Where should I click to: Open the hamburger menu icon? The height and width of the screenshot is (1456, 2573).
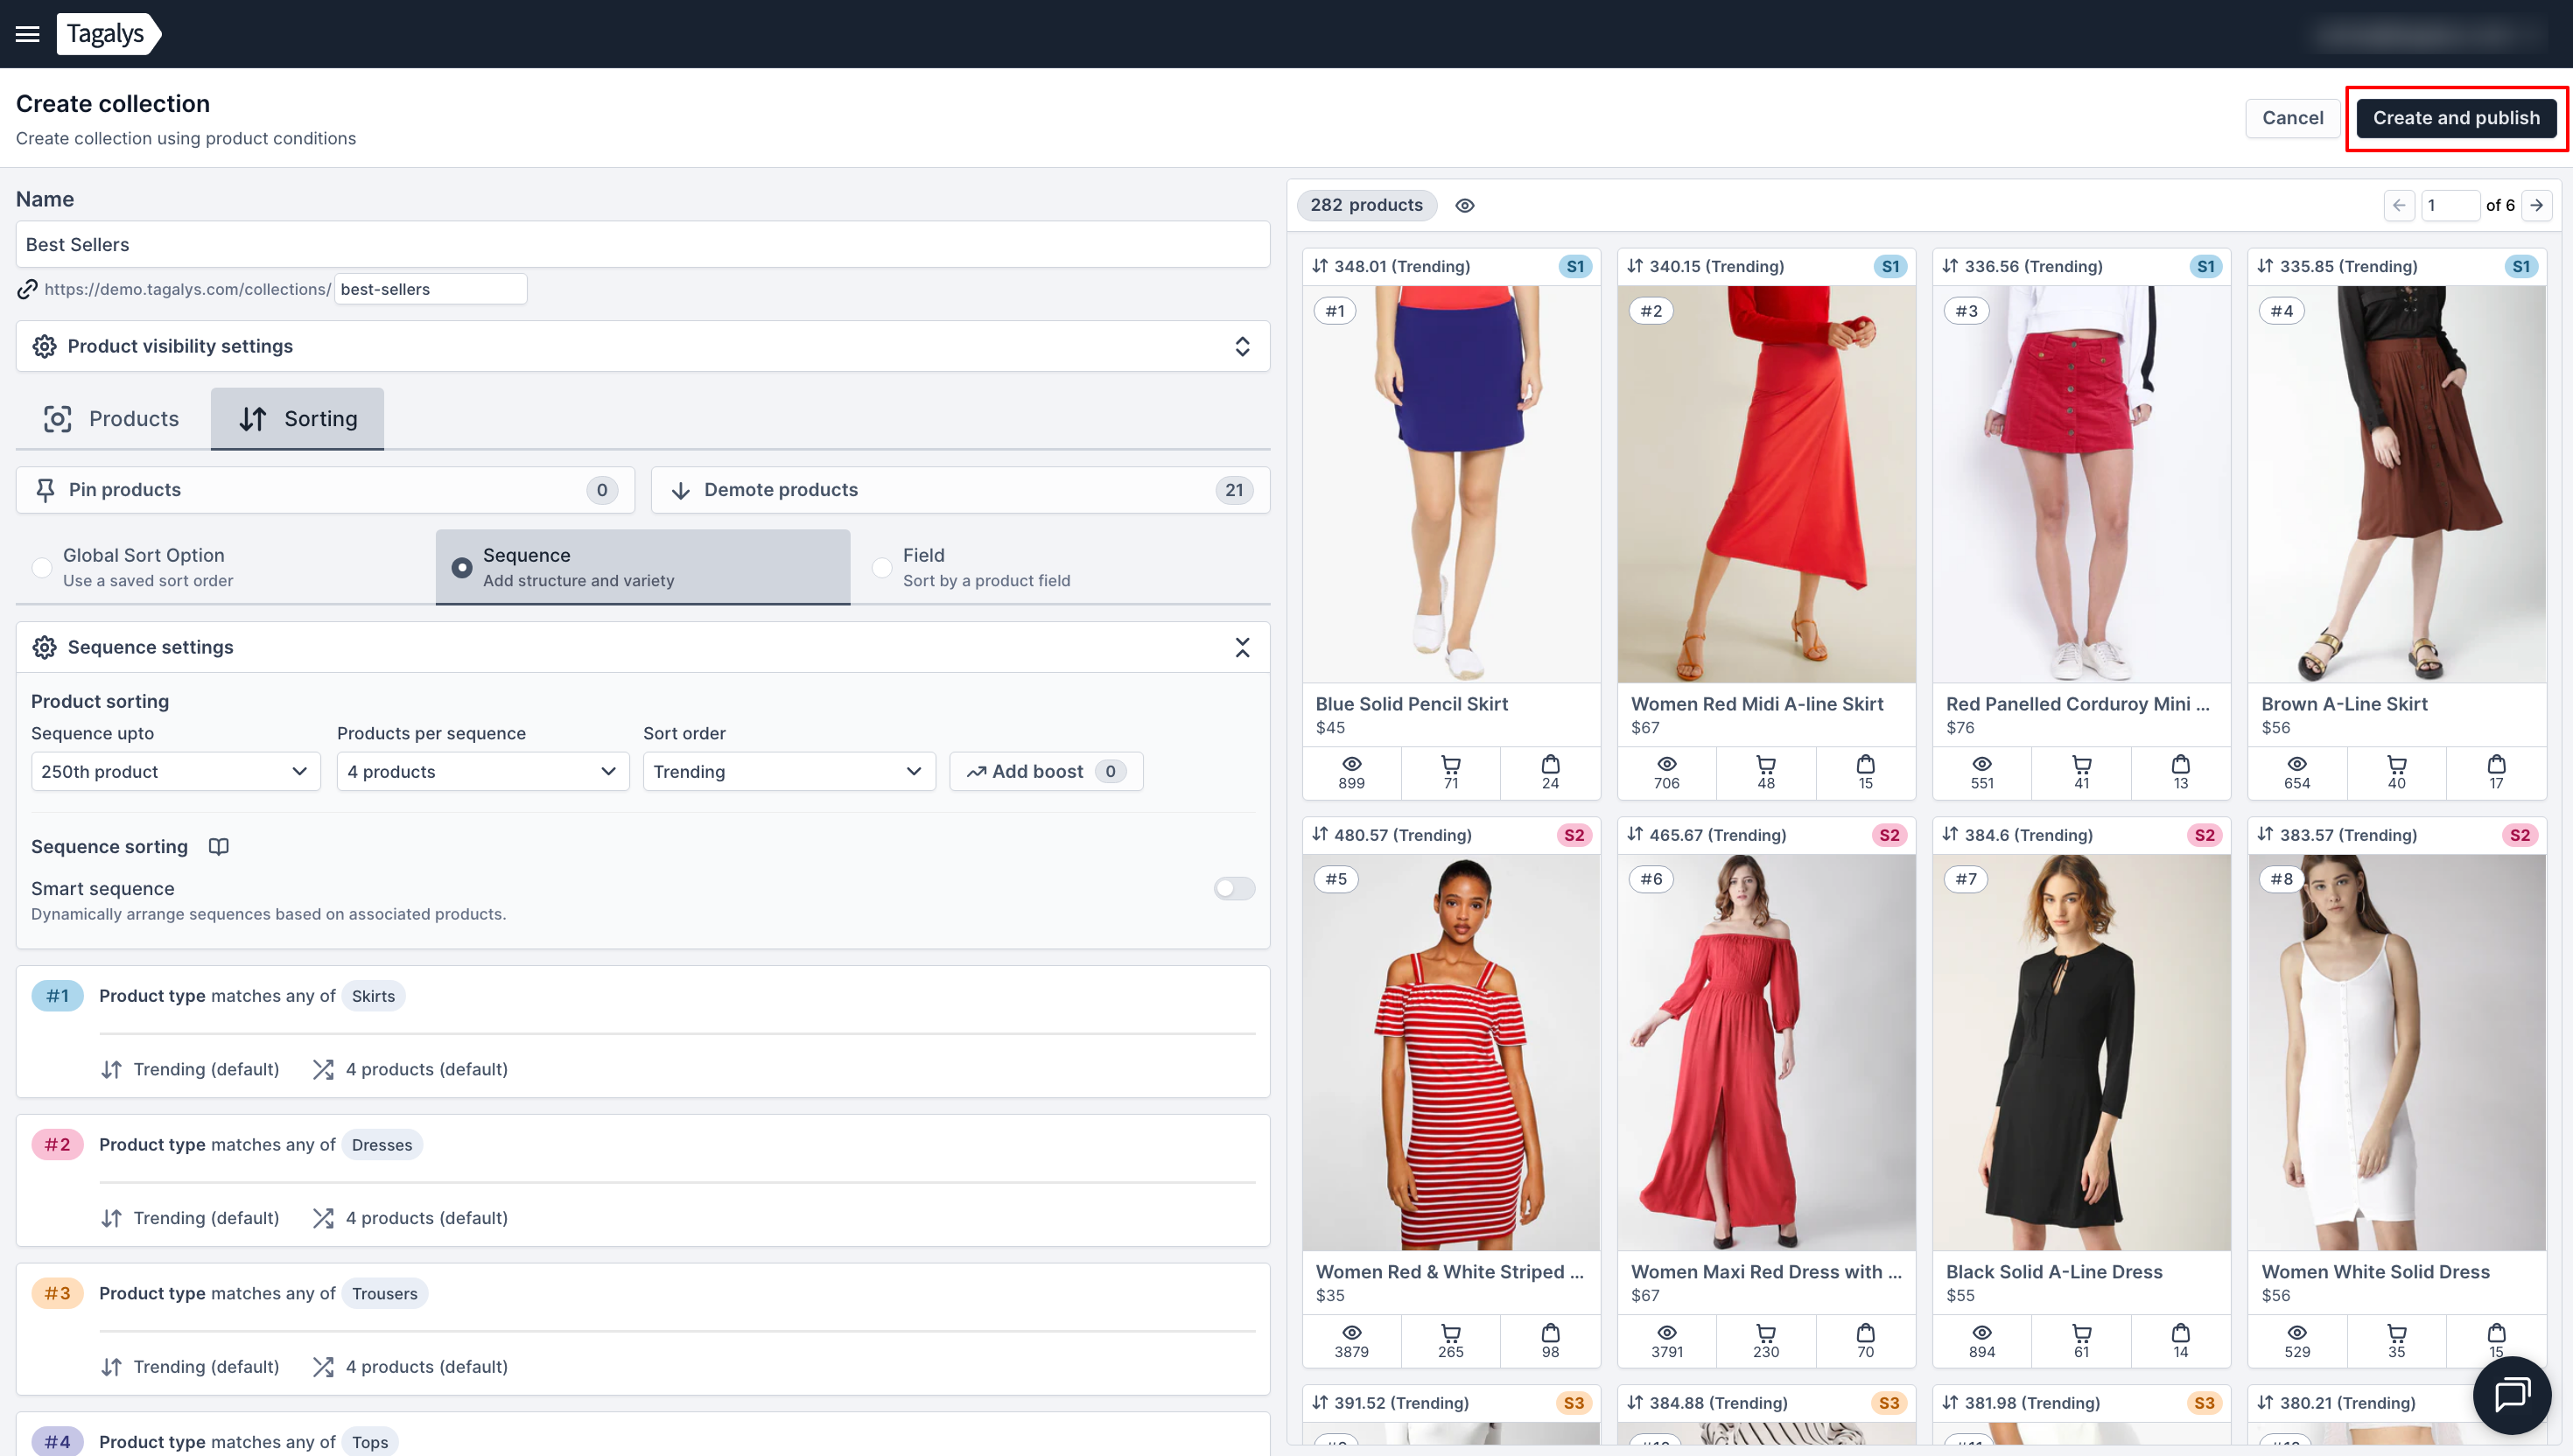[28, 34]
